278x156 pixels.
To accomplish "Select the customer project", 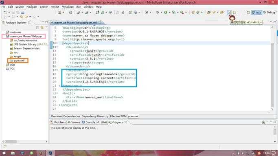I will click(x=14, y=32).
